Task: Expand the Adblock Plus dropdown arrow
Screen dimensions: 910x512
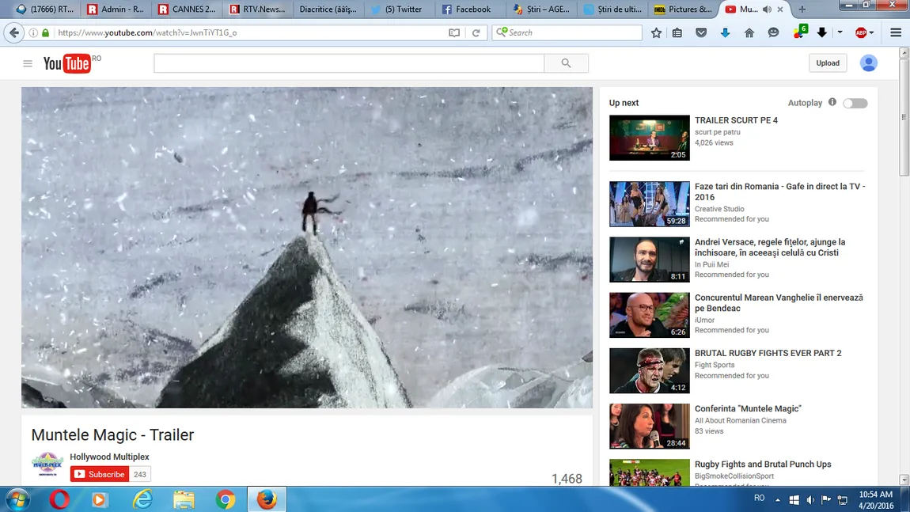Action: (x=872, y=32)
